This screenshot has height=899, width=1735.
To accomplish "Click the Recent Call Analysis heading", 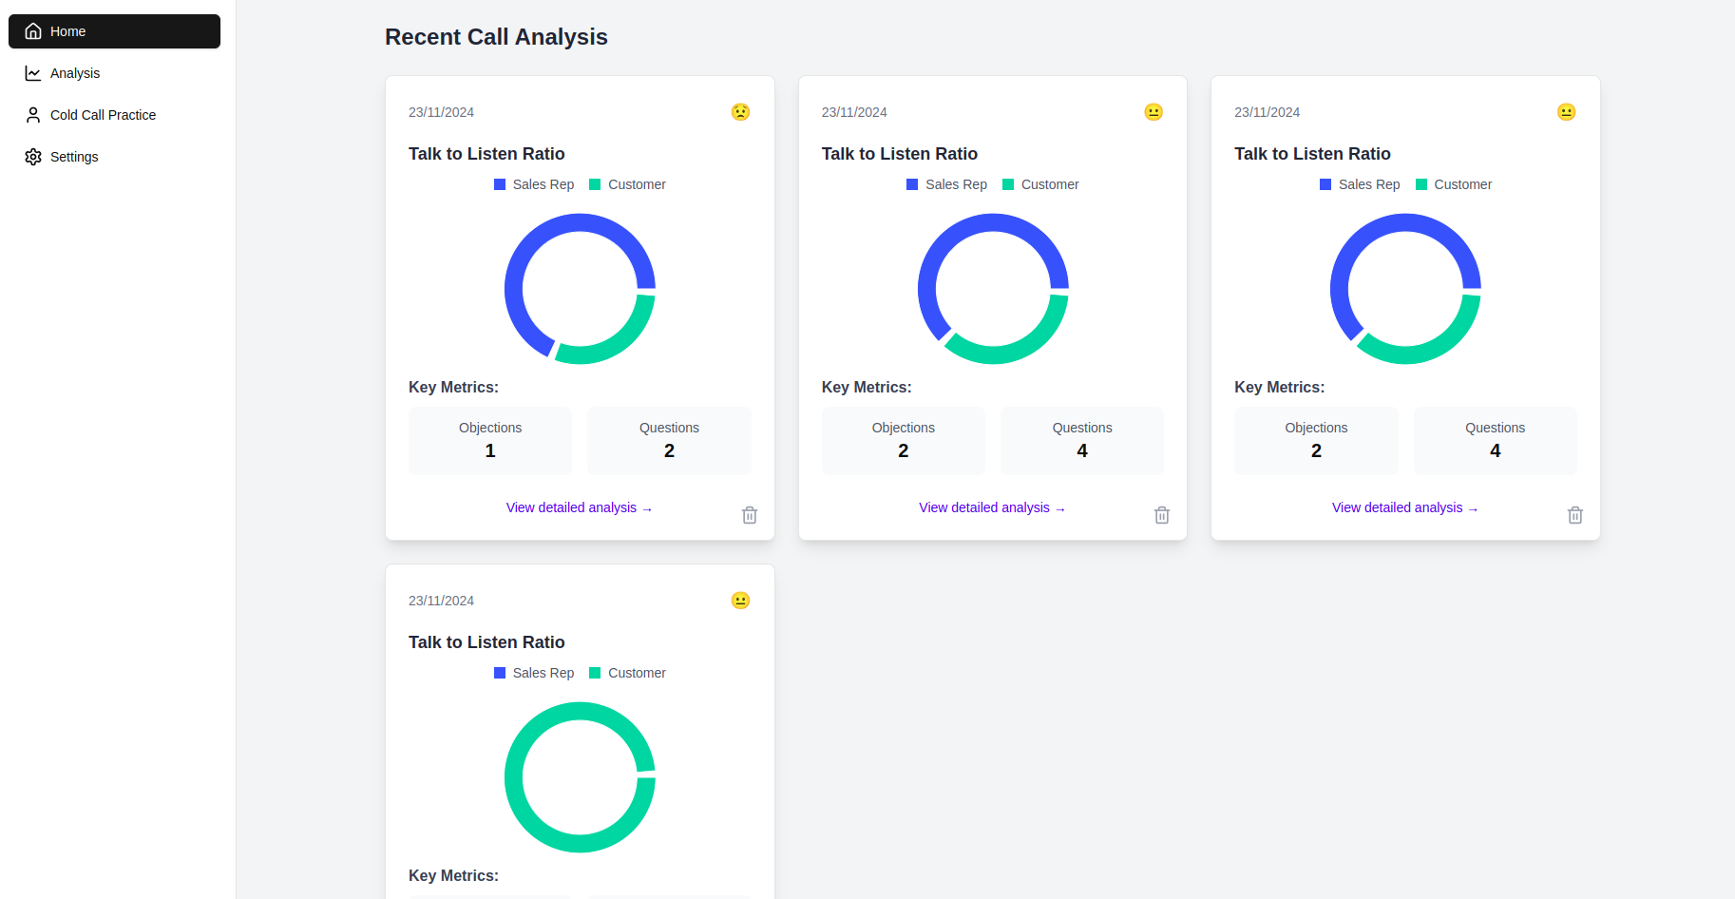I will (496, 37).
